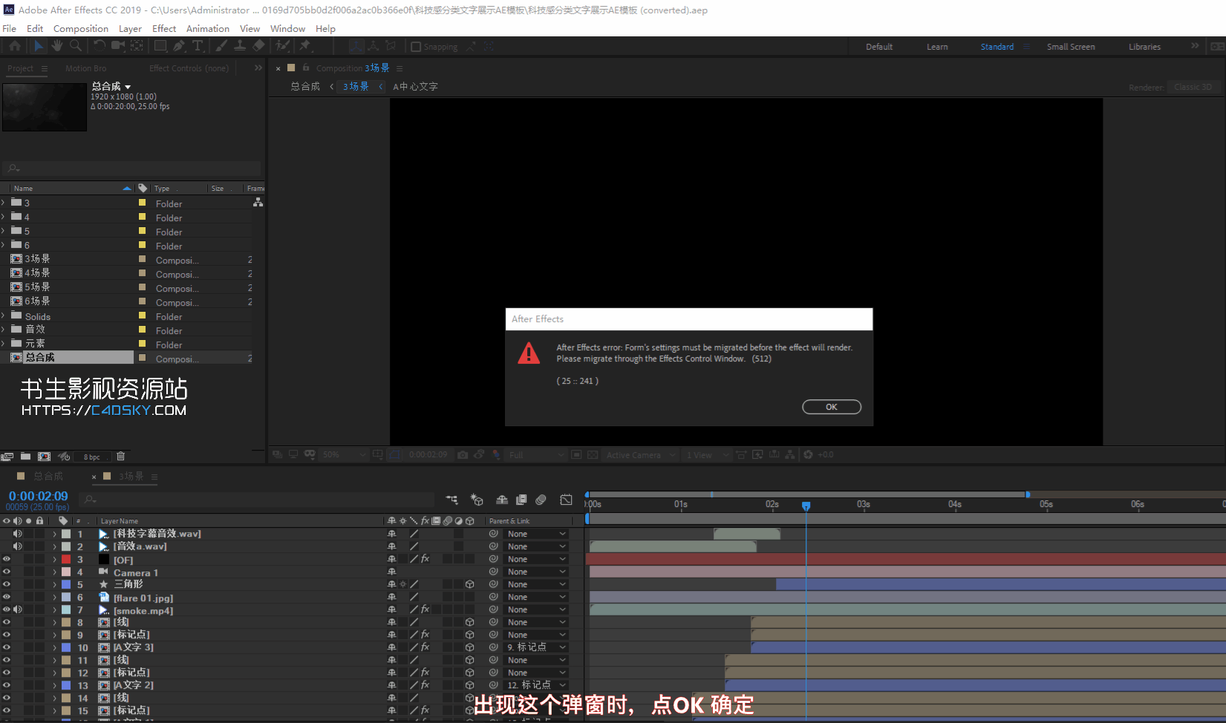The image size is (1226, 723).
Task: Open the 总合成 composition dropdown arrow
Action: click(128, 87)
